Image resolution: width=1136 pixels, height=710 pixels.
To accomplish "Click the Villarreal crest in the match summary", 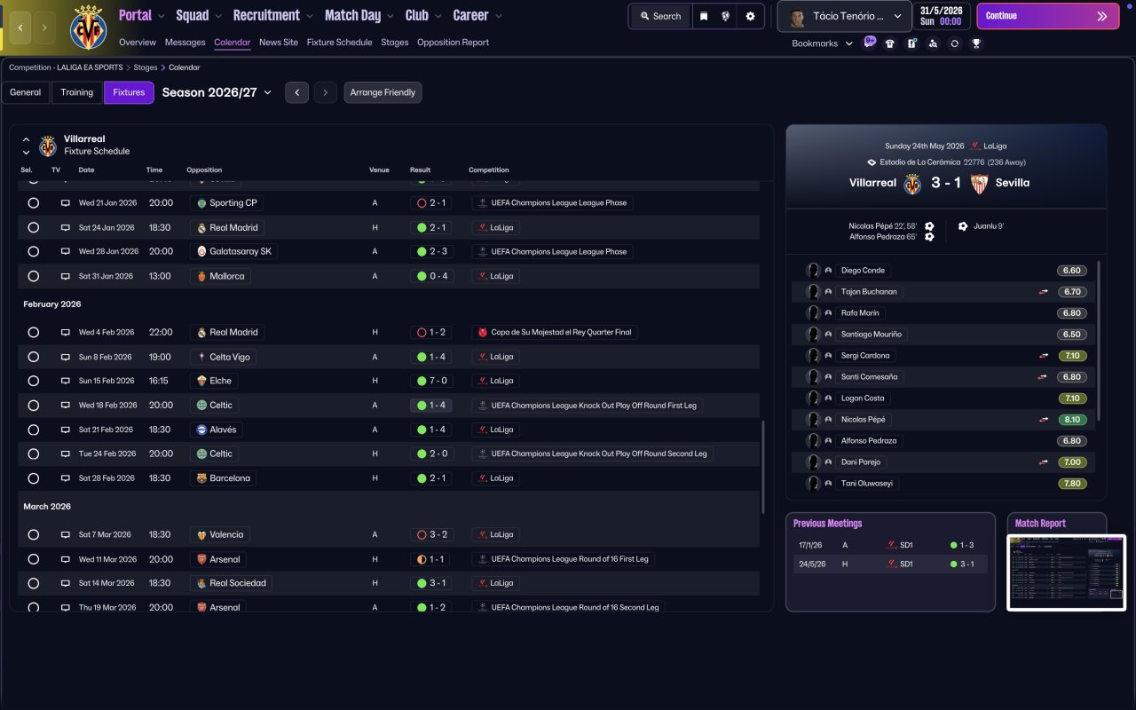I will (912, 184).
